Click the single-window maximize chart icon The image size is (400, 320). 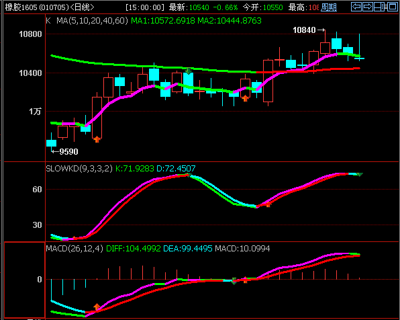point(393,7)
